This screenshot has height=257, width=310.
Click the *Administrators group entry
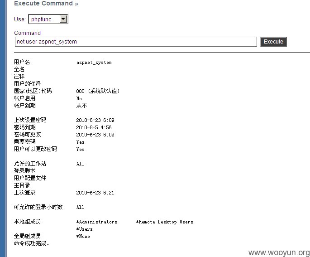tap(97, 222)
